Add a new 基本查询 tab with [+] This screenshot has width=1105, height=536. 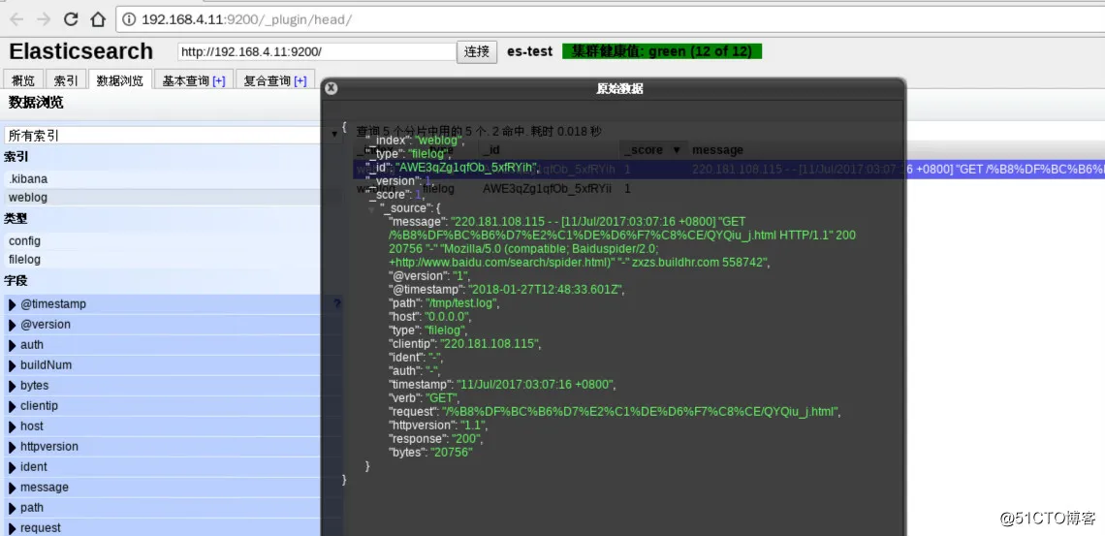(218, 81)
